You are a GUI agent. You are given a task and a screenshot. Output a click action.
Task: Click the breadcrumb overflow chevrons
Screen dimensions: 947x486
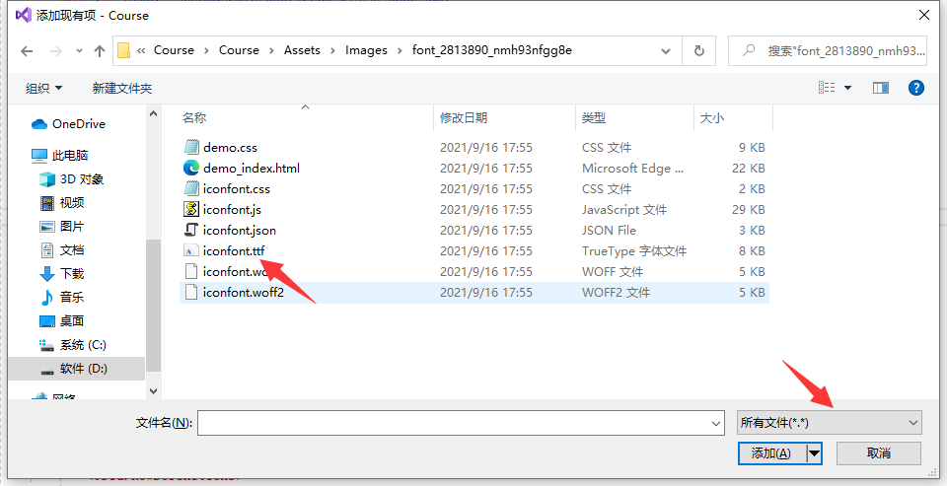point(141,50)
